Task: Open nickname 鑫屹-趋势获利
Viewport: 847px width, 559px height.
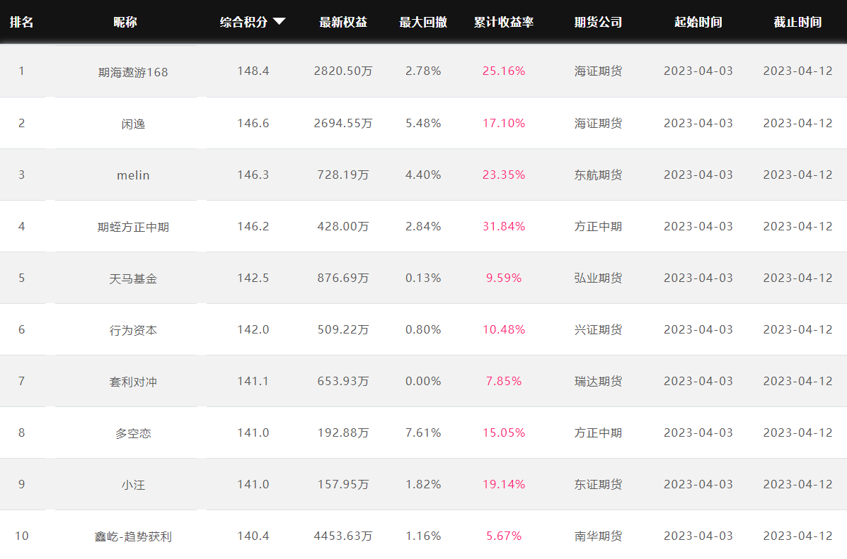Action: (x=133, y=537)
